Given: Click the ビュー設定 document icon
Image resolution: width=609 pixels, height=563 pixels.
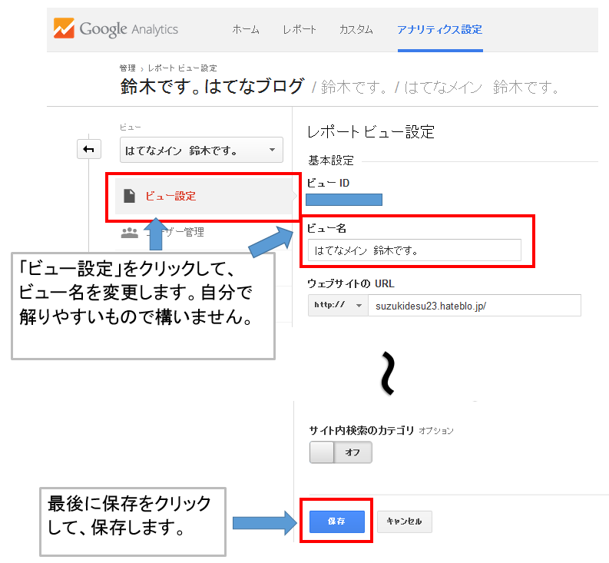Looking at the screenshot, I should pyautogui.click(x=129, y=196).
